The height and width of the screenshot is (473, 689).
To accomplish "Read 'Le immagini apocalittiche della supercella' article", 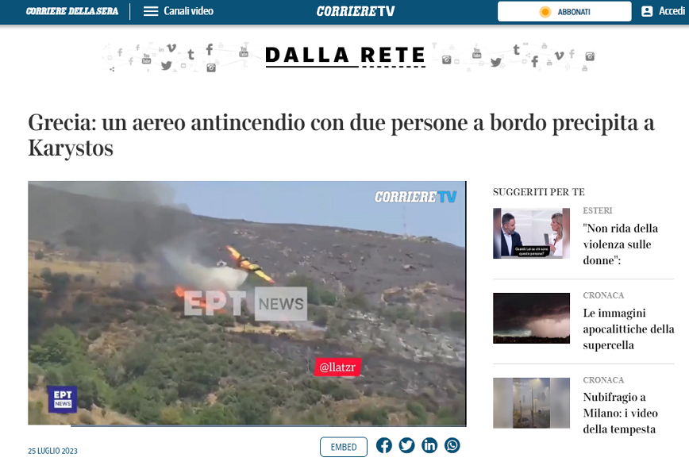I will (628, 329).
